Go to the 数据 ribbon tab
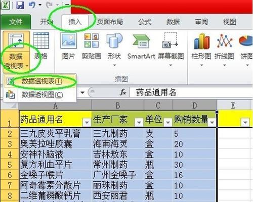This screenshot has width=253, height=202. click(173, 22)
